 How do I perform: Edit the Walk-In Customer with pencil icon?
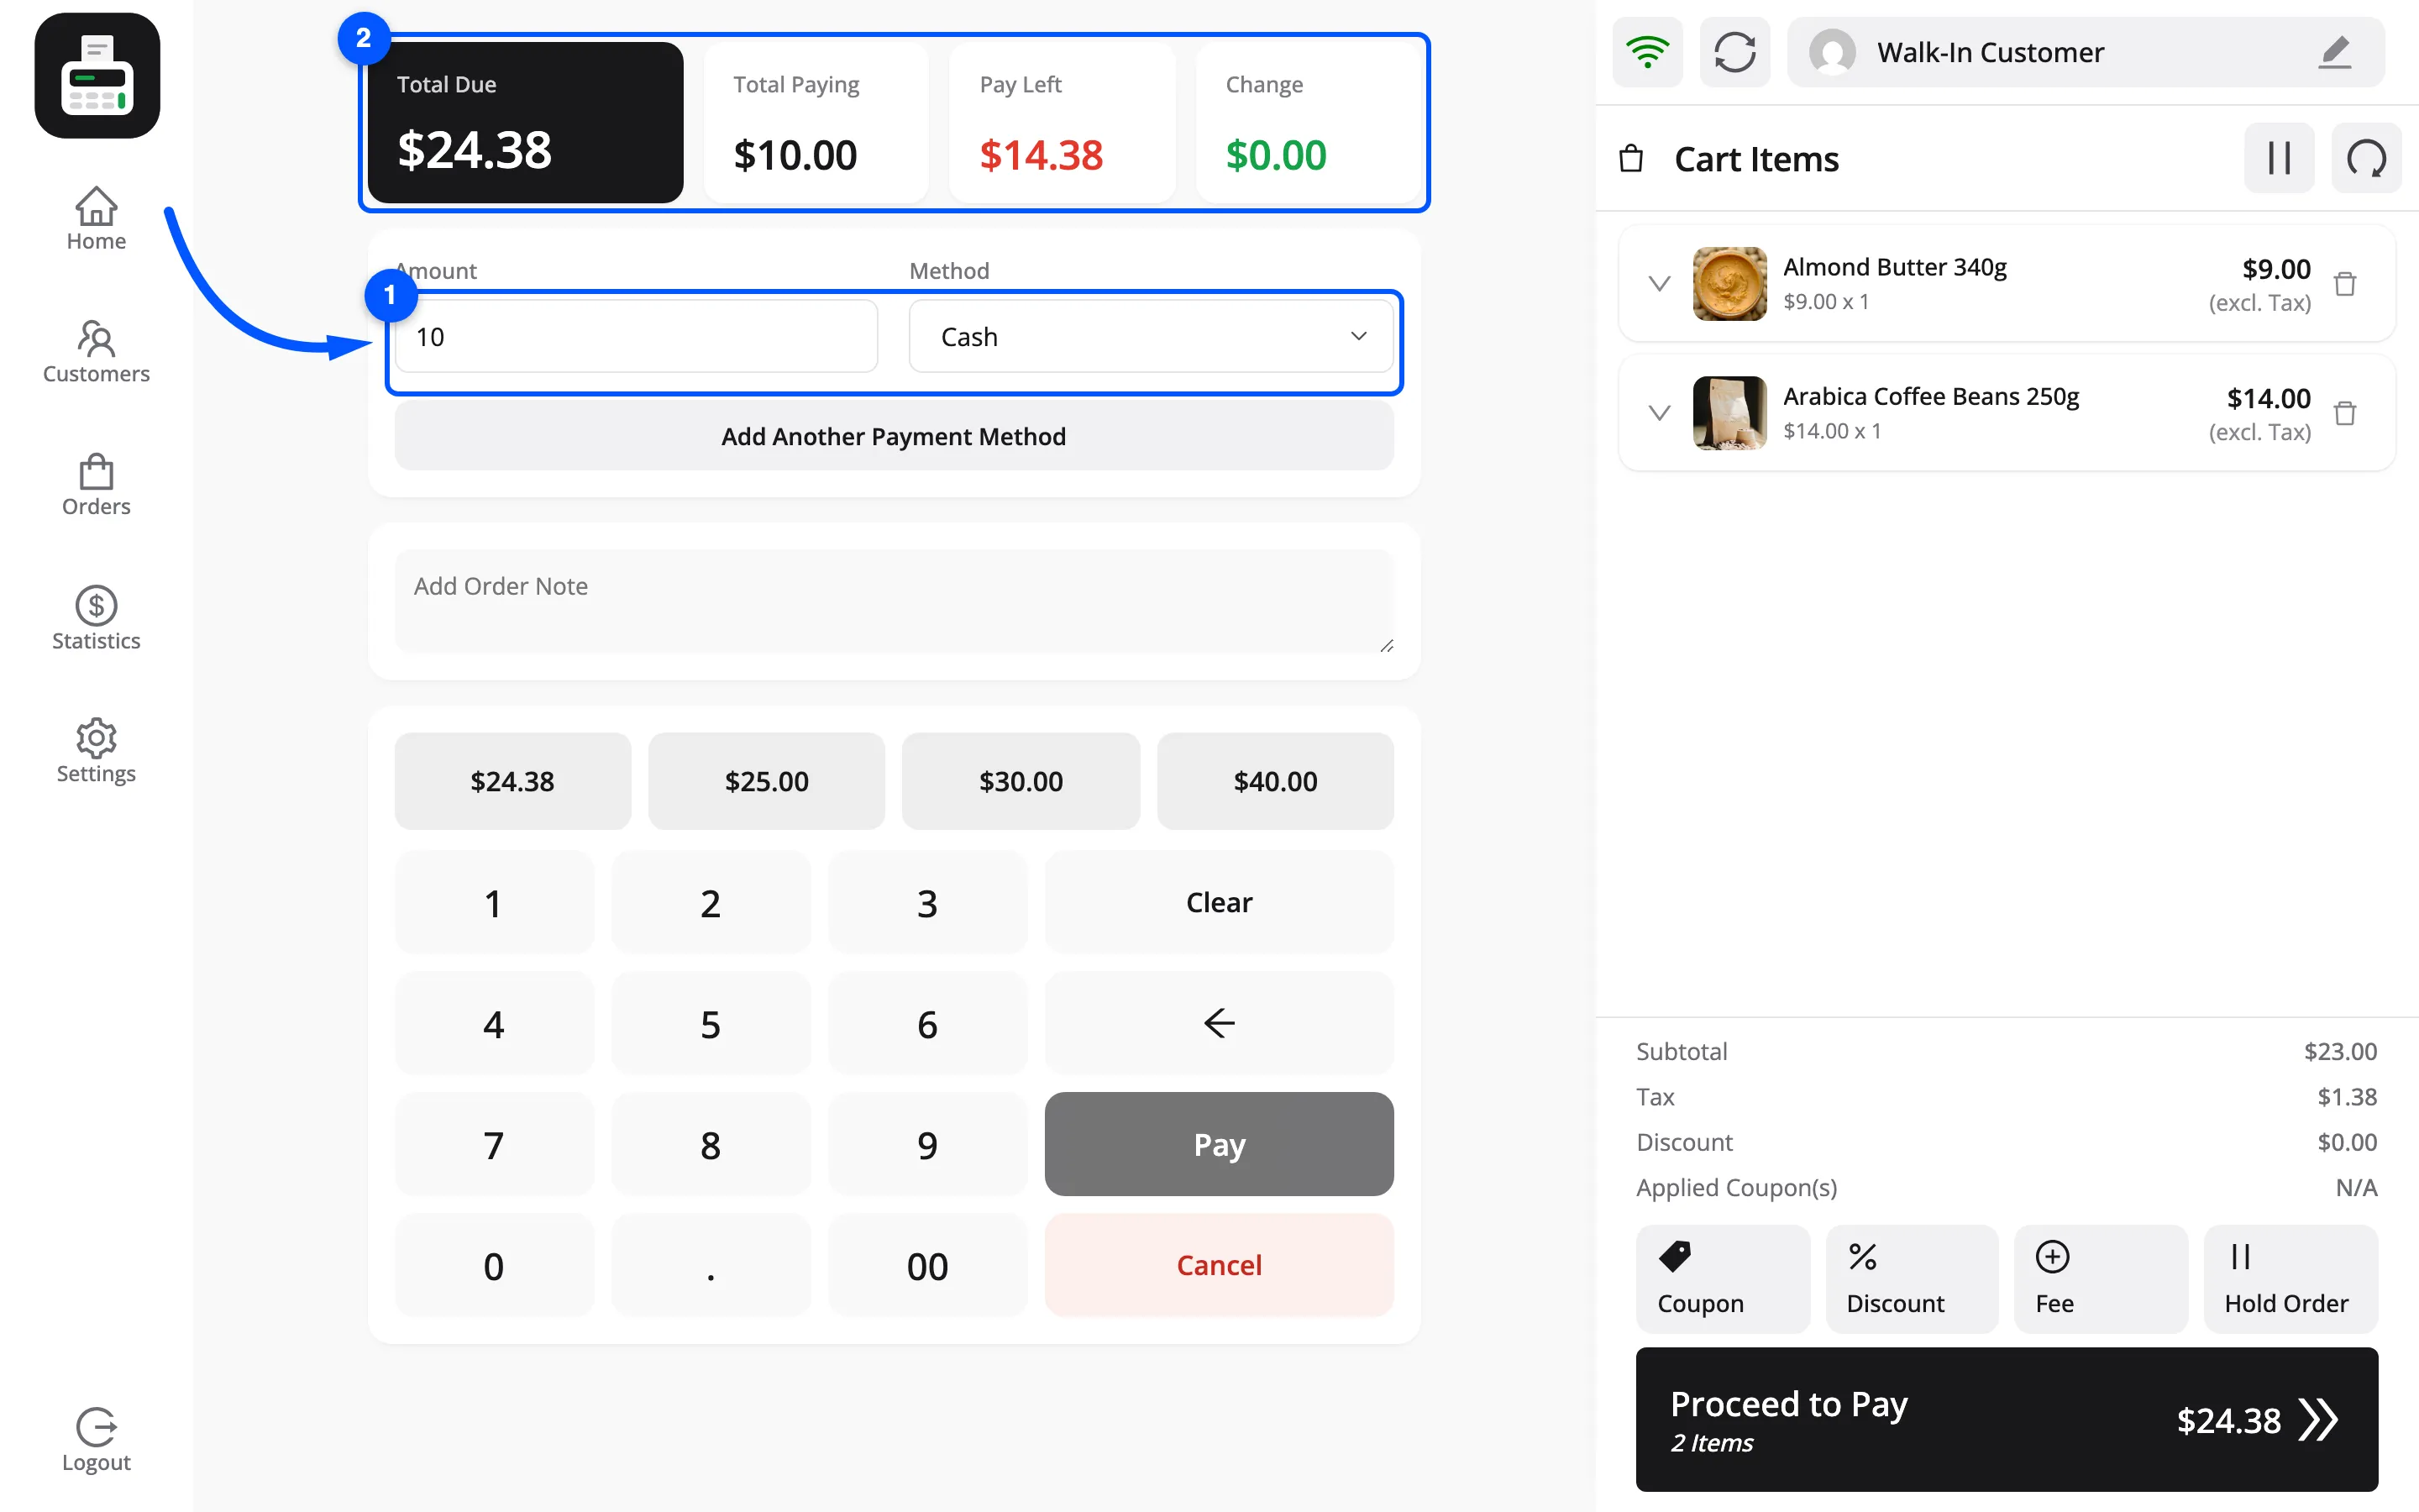pyautogui.click(x=2335, y=52)
